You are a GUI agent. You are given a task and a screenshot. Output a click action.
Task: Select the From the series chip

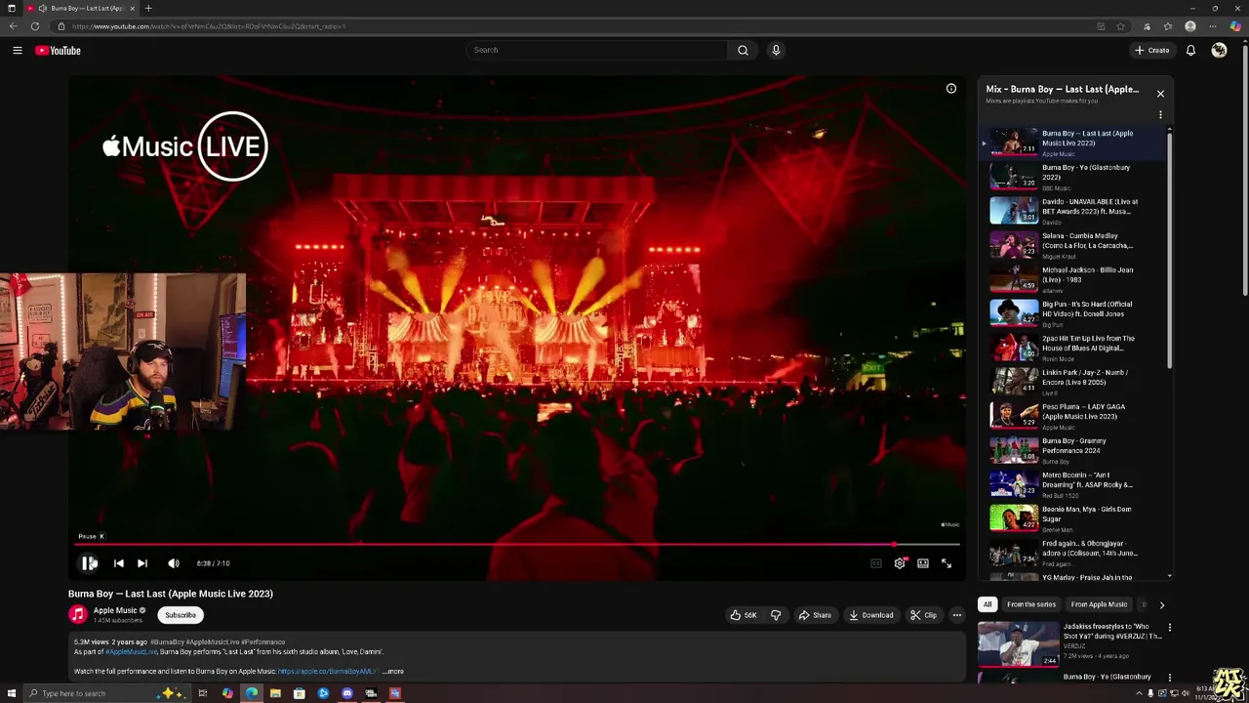point(1031,604)
